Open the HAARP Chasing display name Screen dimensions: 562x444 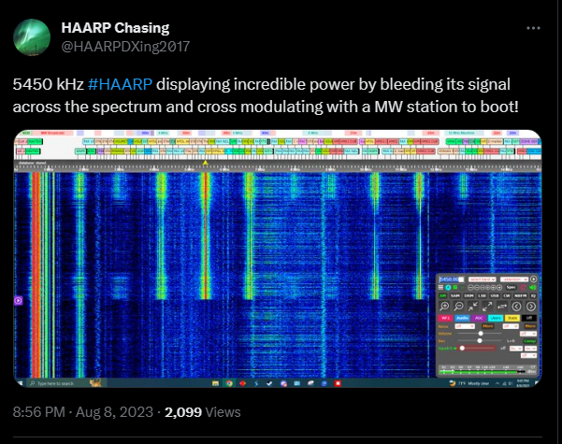coord(115,28)
